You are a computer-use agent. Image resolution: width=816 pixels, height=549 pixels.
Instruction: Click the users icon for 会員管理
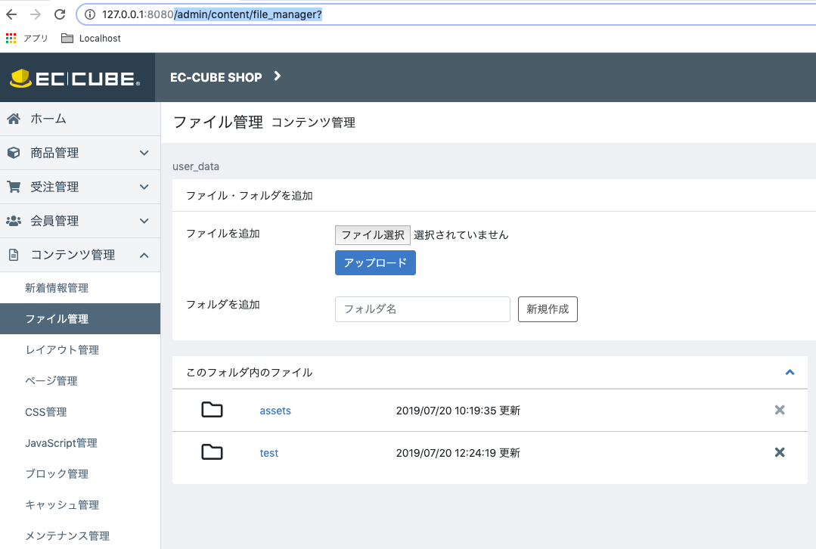14,221
